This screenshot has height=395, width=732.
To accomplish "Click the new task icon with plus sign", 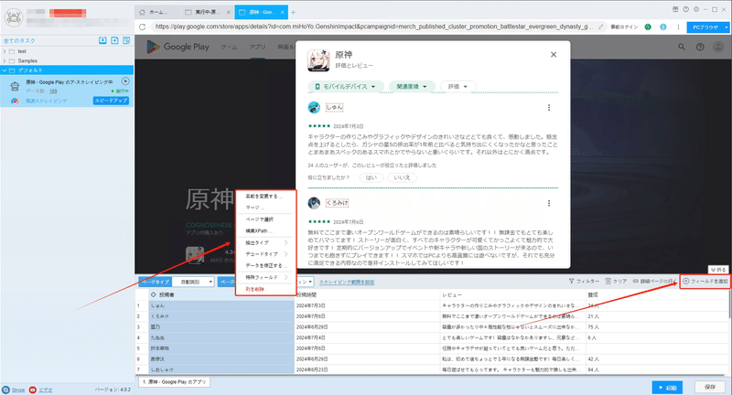I will coord(114,40).
